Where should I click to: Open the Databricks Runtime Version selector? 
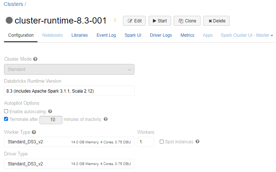(x=69, y=91)
